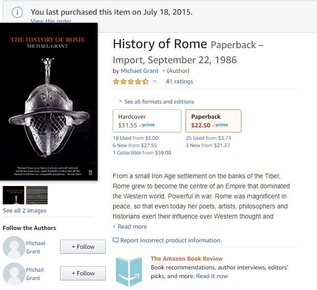Image resolution: width=317 pixels, height=290 pixels.
Task: Select the Paperback format option
Action: click(214, 121)
